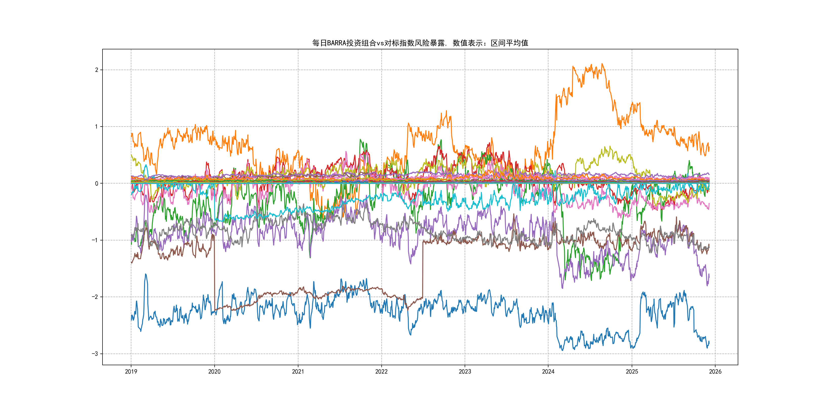Click the y-axis label 1
The height and width of the screenshot is (410, 820).
point(96,127)
